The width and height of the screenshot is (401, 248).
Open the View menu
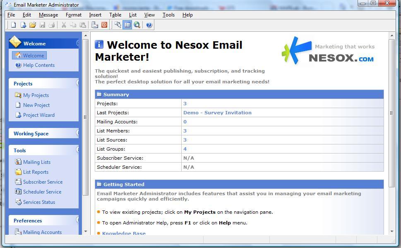tap(149, 15)
